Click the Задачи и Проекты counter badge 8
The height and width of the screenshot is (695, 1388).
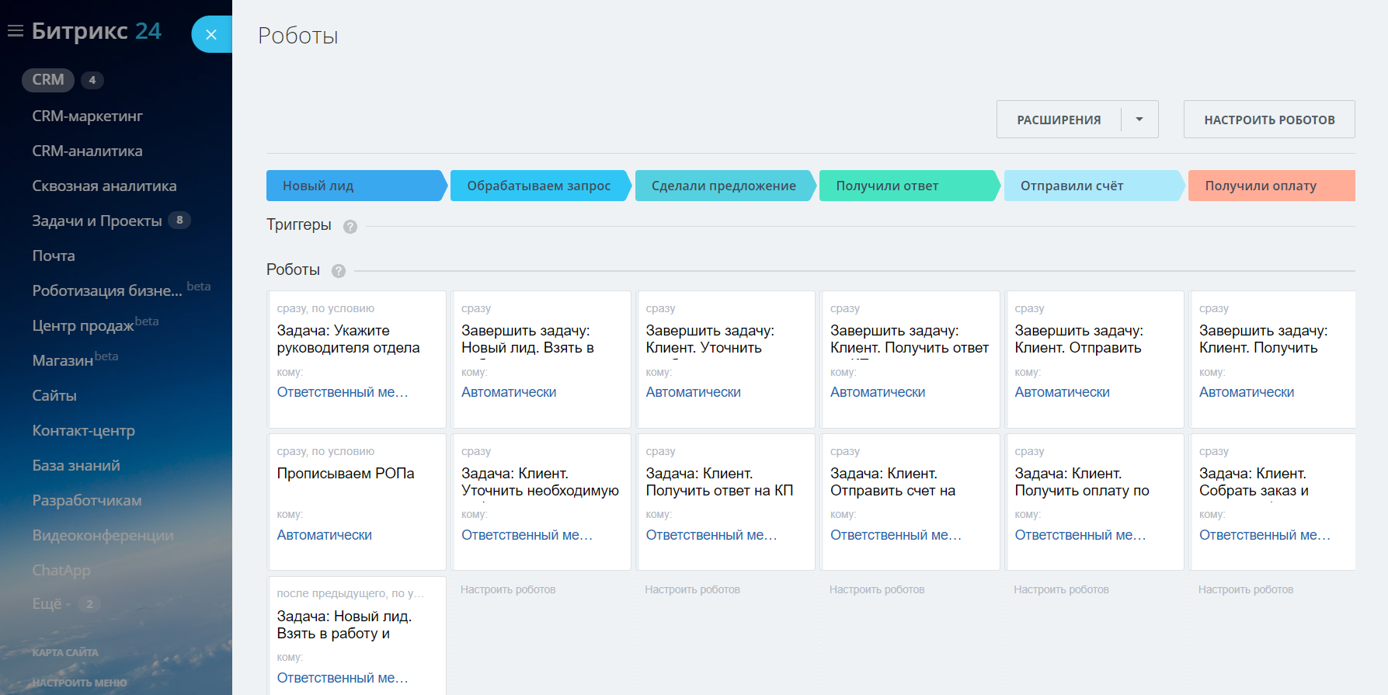tap(179, 221)
